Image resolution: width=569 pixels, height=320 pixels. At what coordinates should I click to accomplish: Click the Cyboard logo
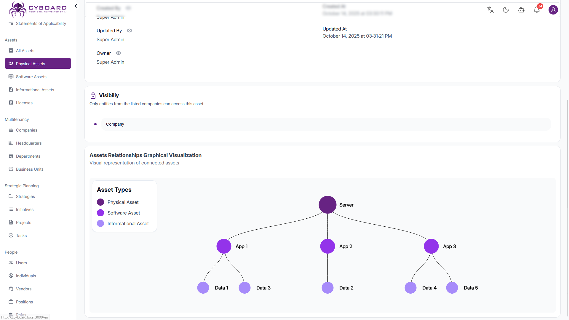[x=38, y=9]
